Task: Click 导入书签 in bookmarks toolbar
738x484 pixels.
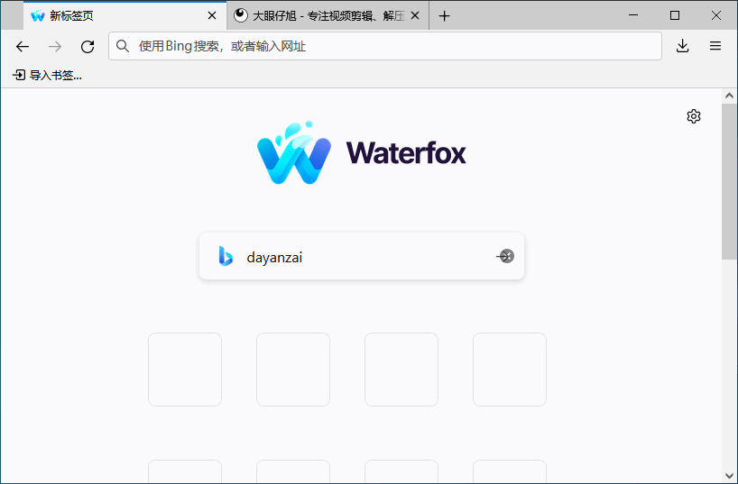Action: coord(47,75)
